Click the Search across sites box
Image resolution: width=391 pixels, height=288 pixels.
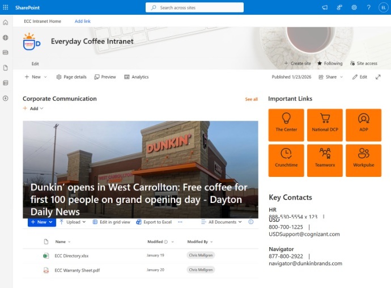(194, 7)
